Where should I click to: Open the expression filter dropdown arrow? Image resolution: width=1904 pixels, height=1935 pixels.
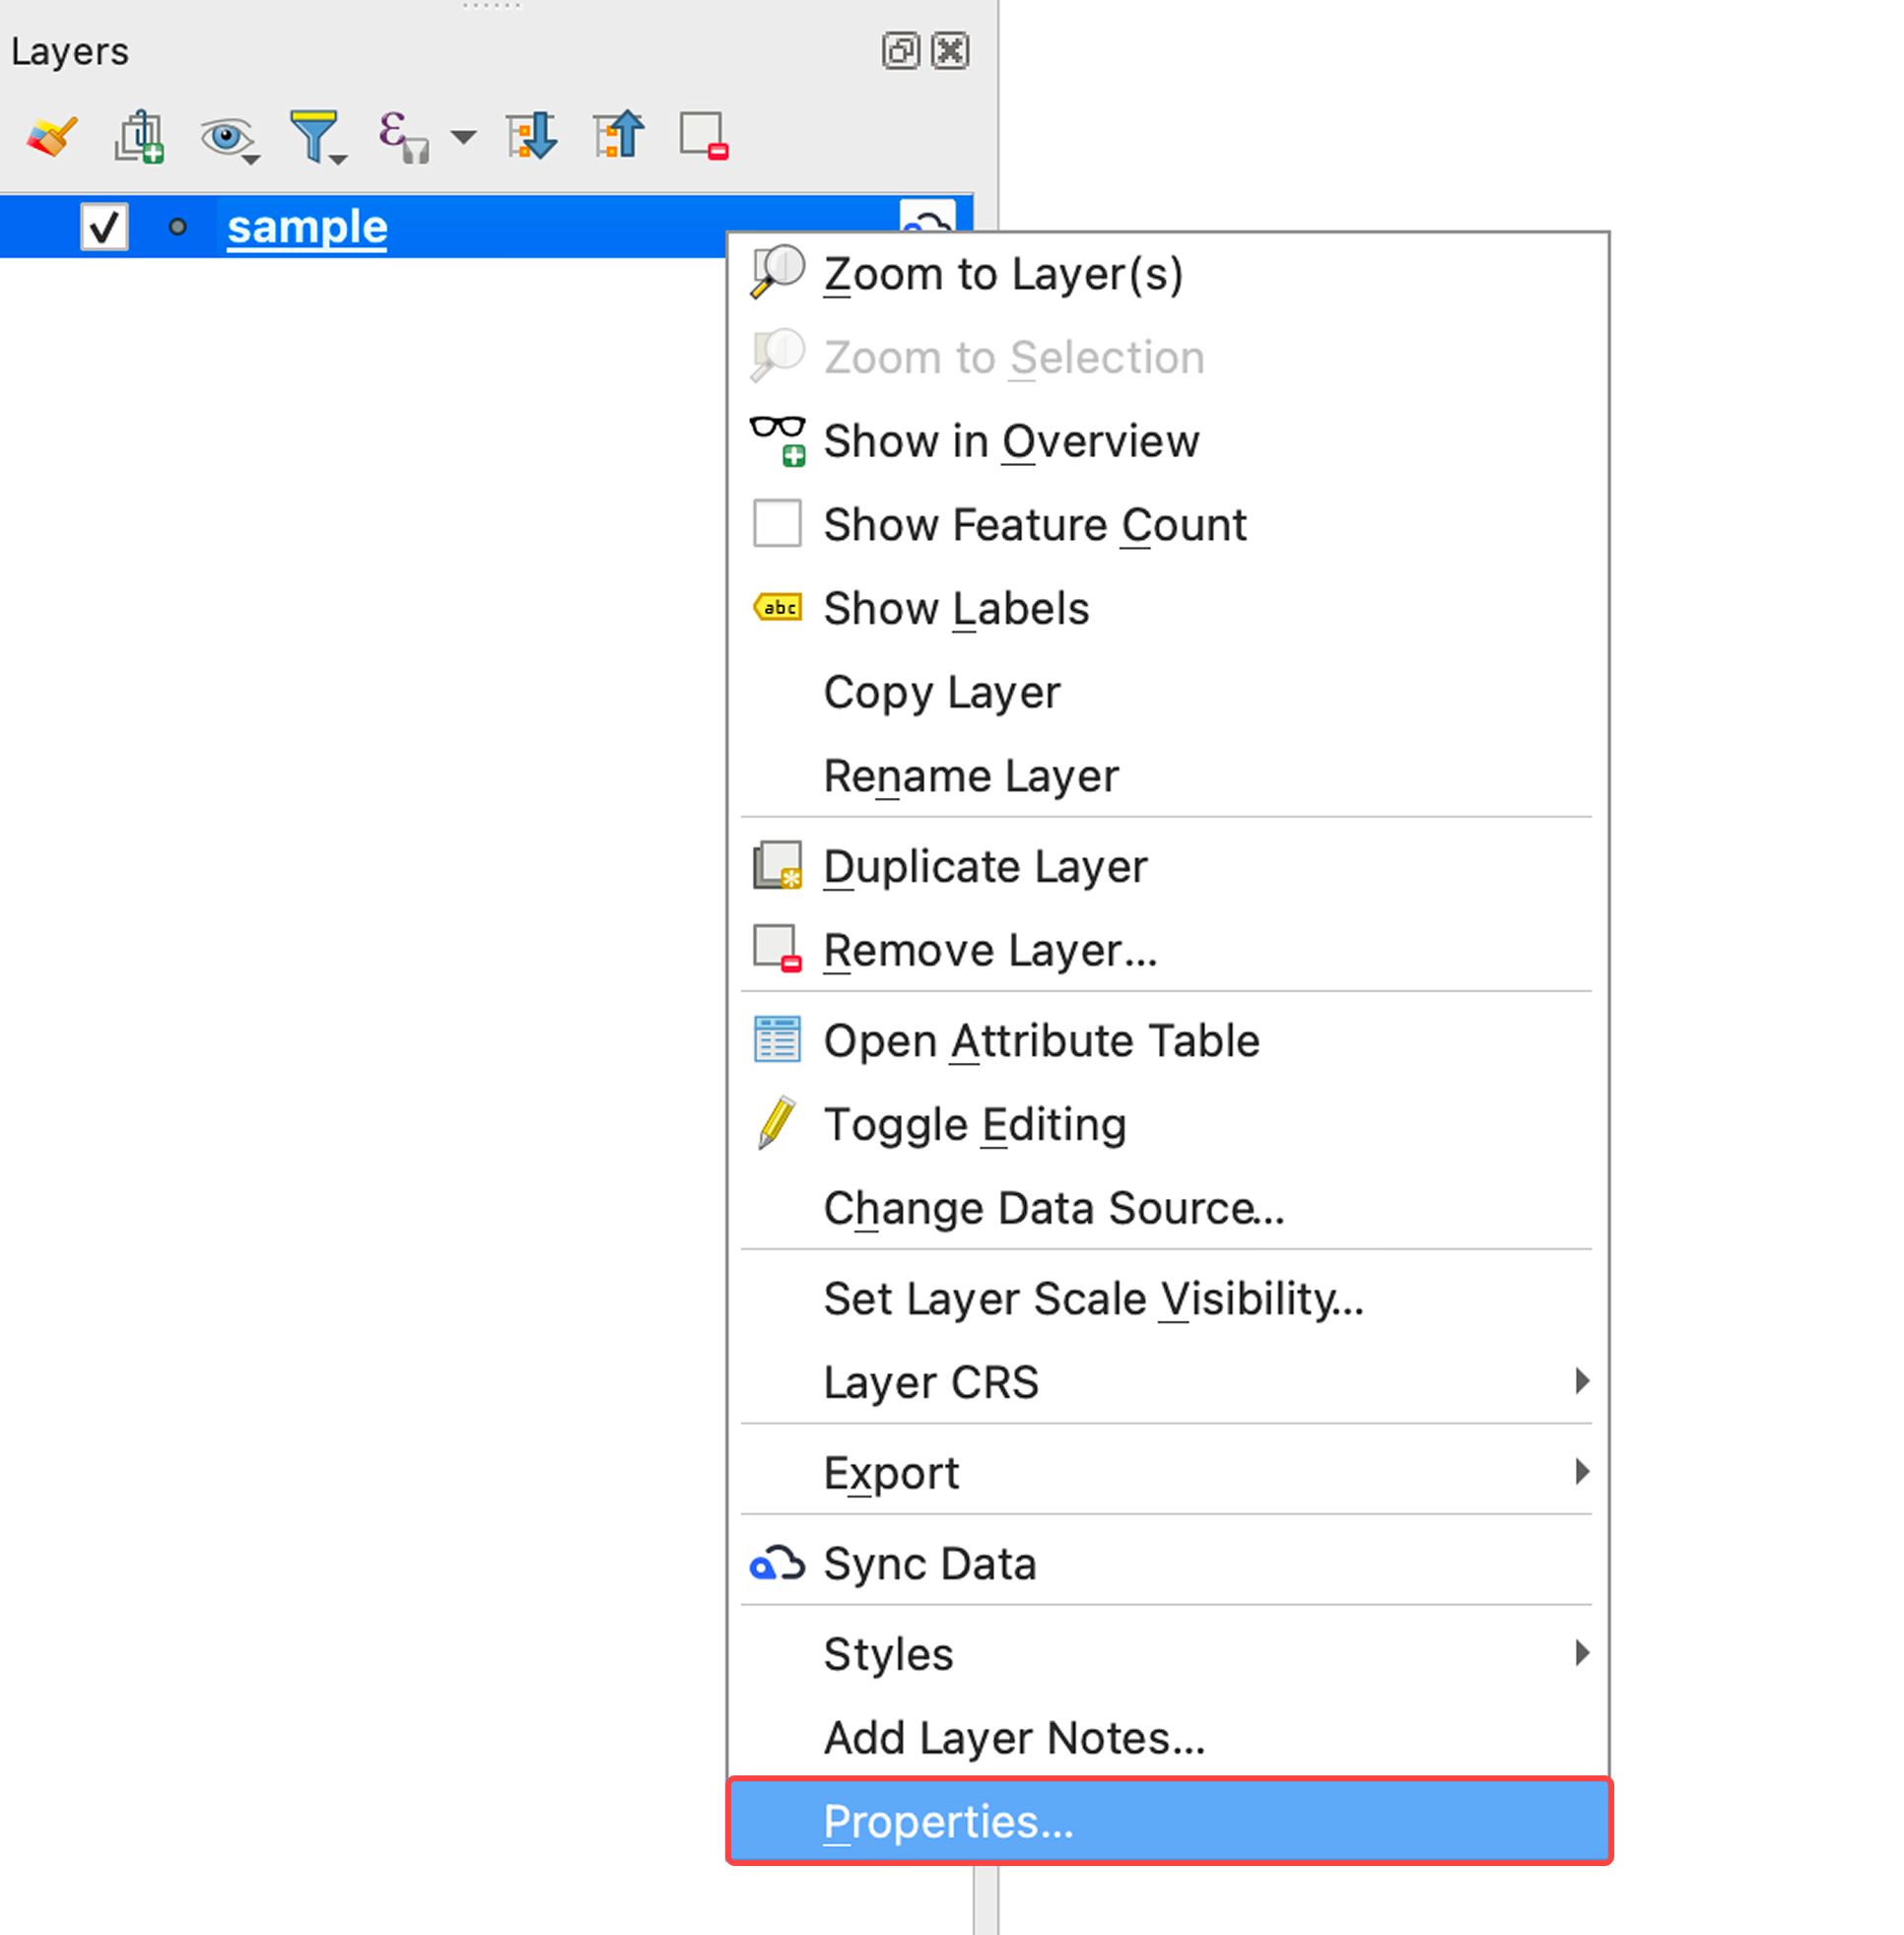463,137
